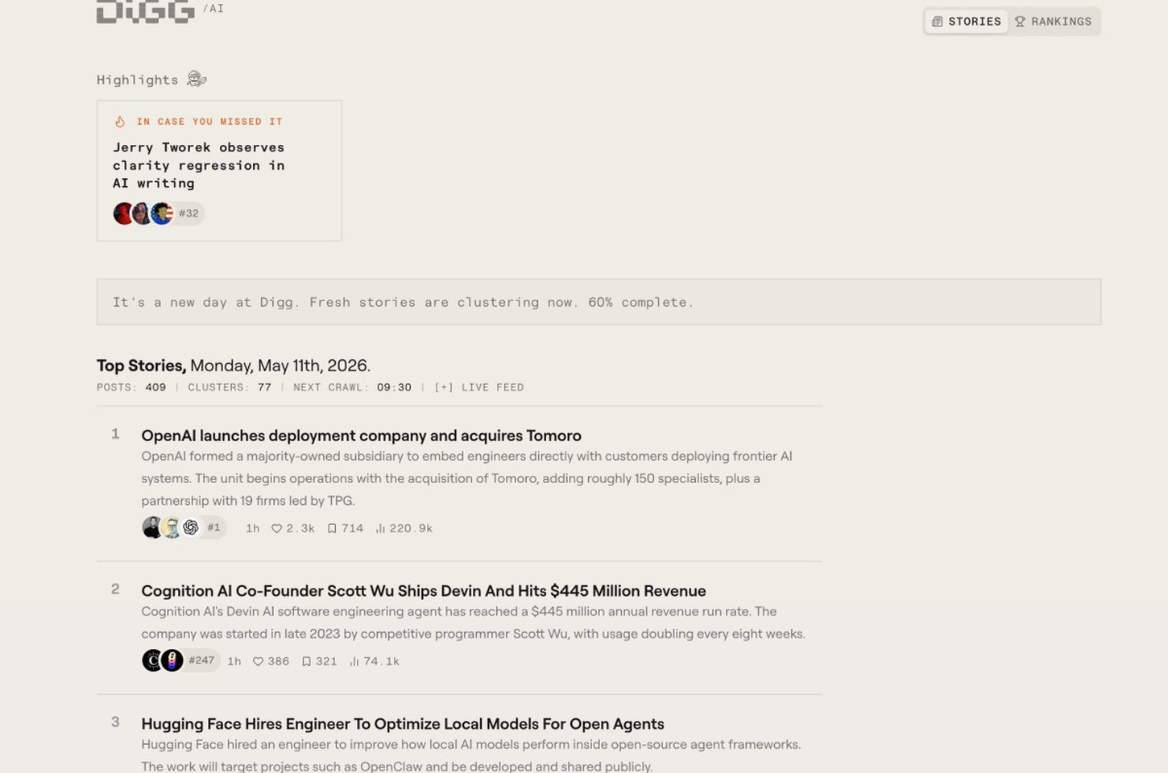Open Cognition AI Devin $445 Million Revenue story
This screenshot has width=1168, height=773.
[424, 591]
